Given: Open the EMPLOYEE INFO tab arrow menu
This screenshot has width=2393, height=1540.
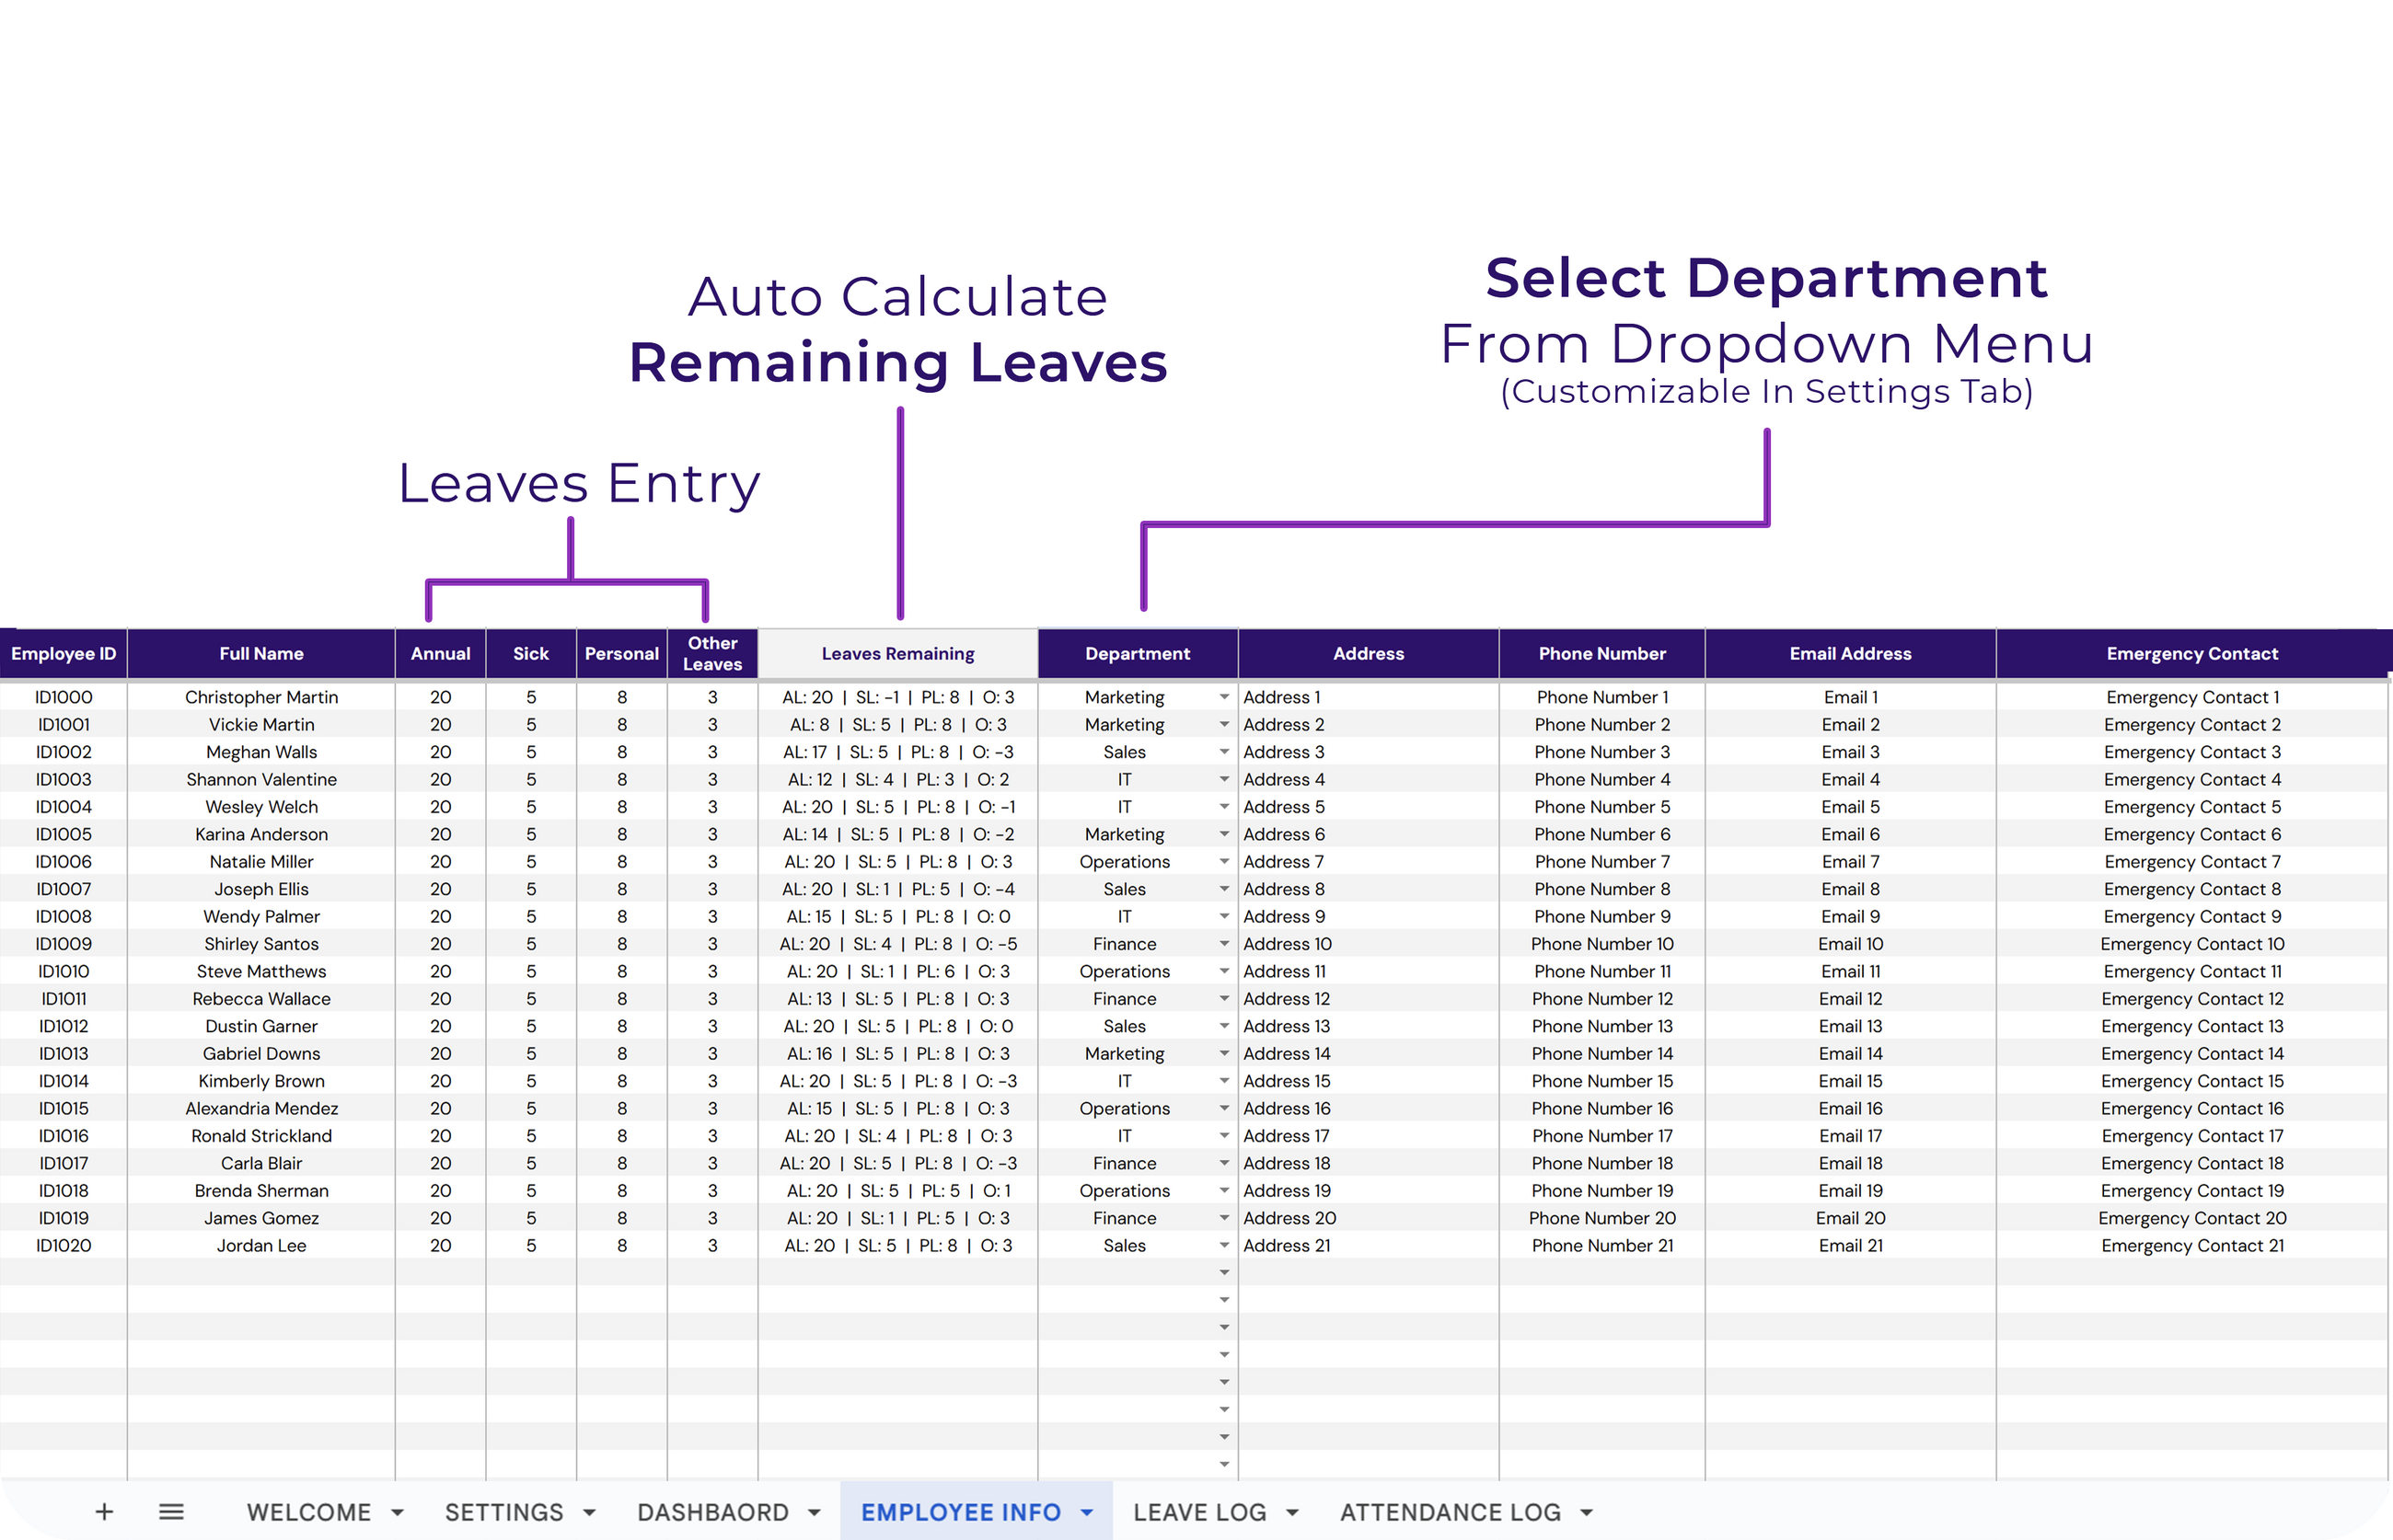Looking at the screenshot, I should [x=1088, y=1513].
